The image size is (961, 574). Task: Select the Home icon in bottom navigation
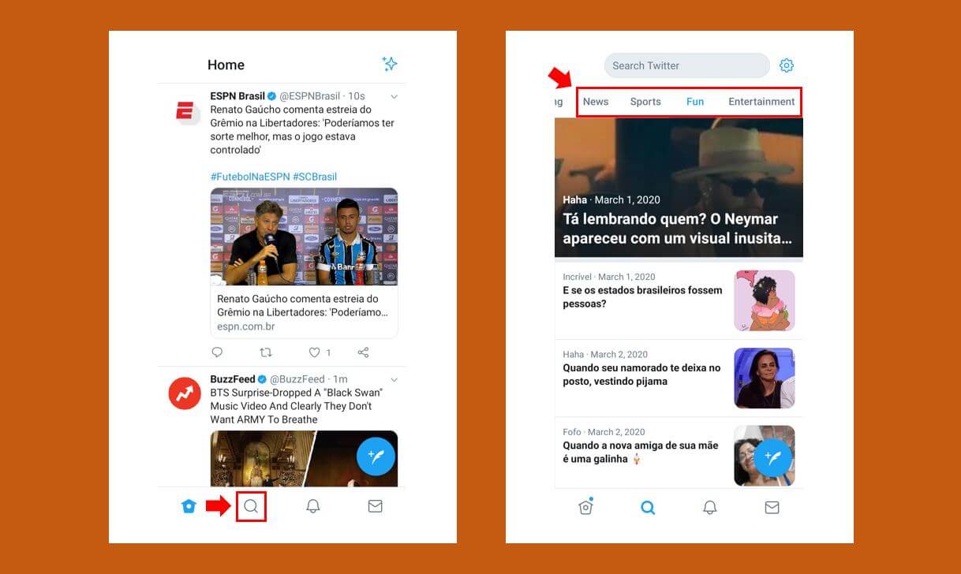189,506
